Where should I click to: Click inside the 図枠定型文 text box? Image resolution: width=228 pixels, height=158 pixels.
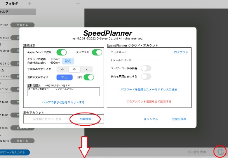click(x=63, y=92)
